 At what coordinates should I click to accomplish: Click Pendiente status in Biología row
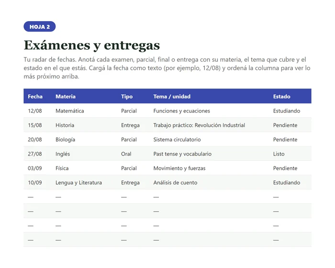coord(285,139)
